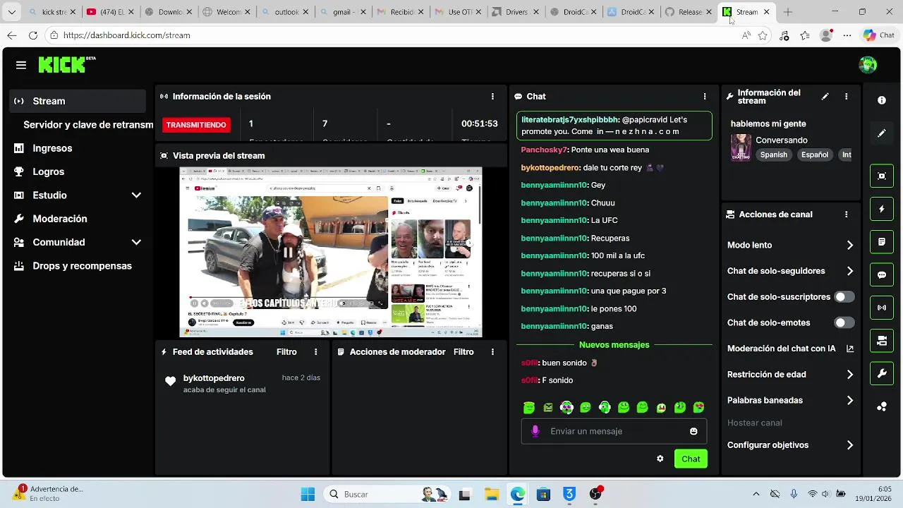
Task: Click the purple microphone icon in chat input
Action: (x=535, y=431)
